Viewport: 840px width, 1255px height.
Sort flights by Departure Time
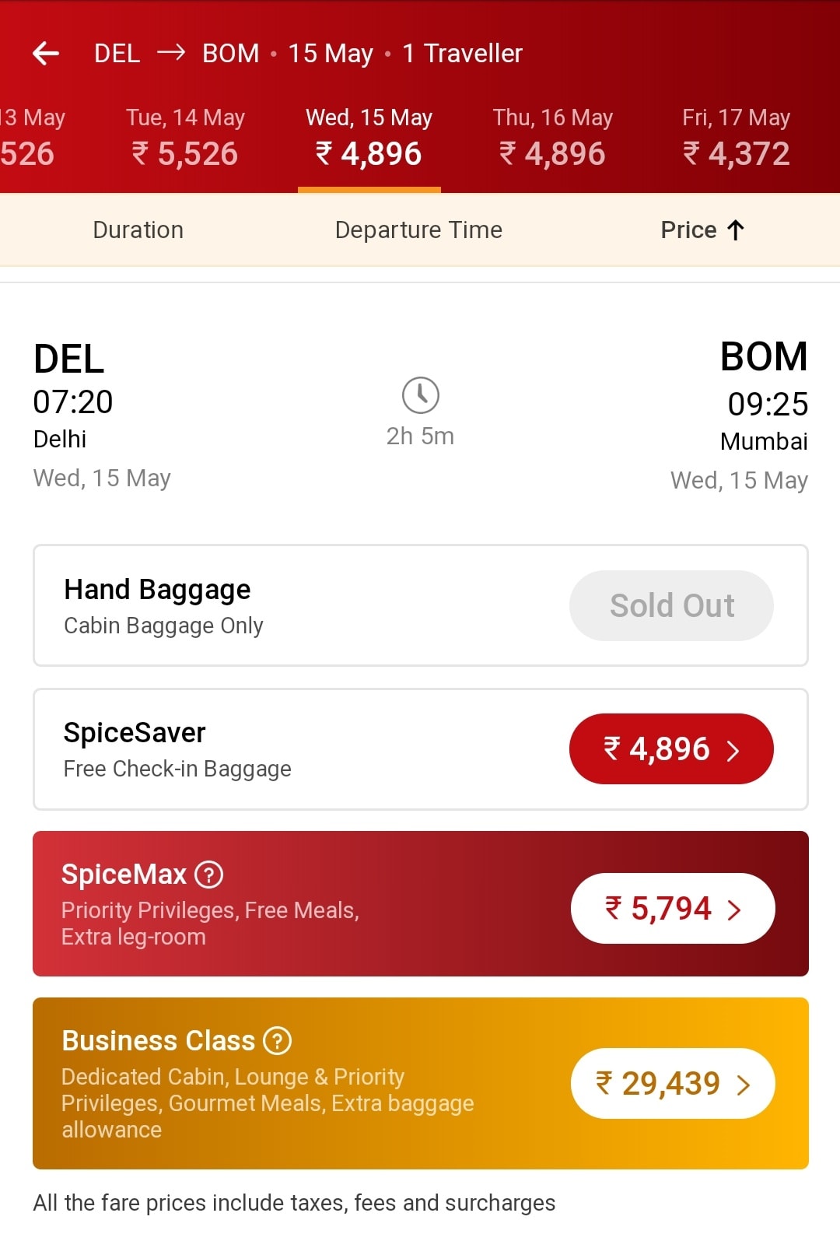tap(418, 230)
